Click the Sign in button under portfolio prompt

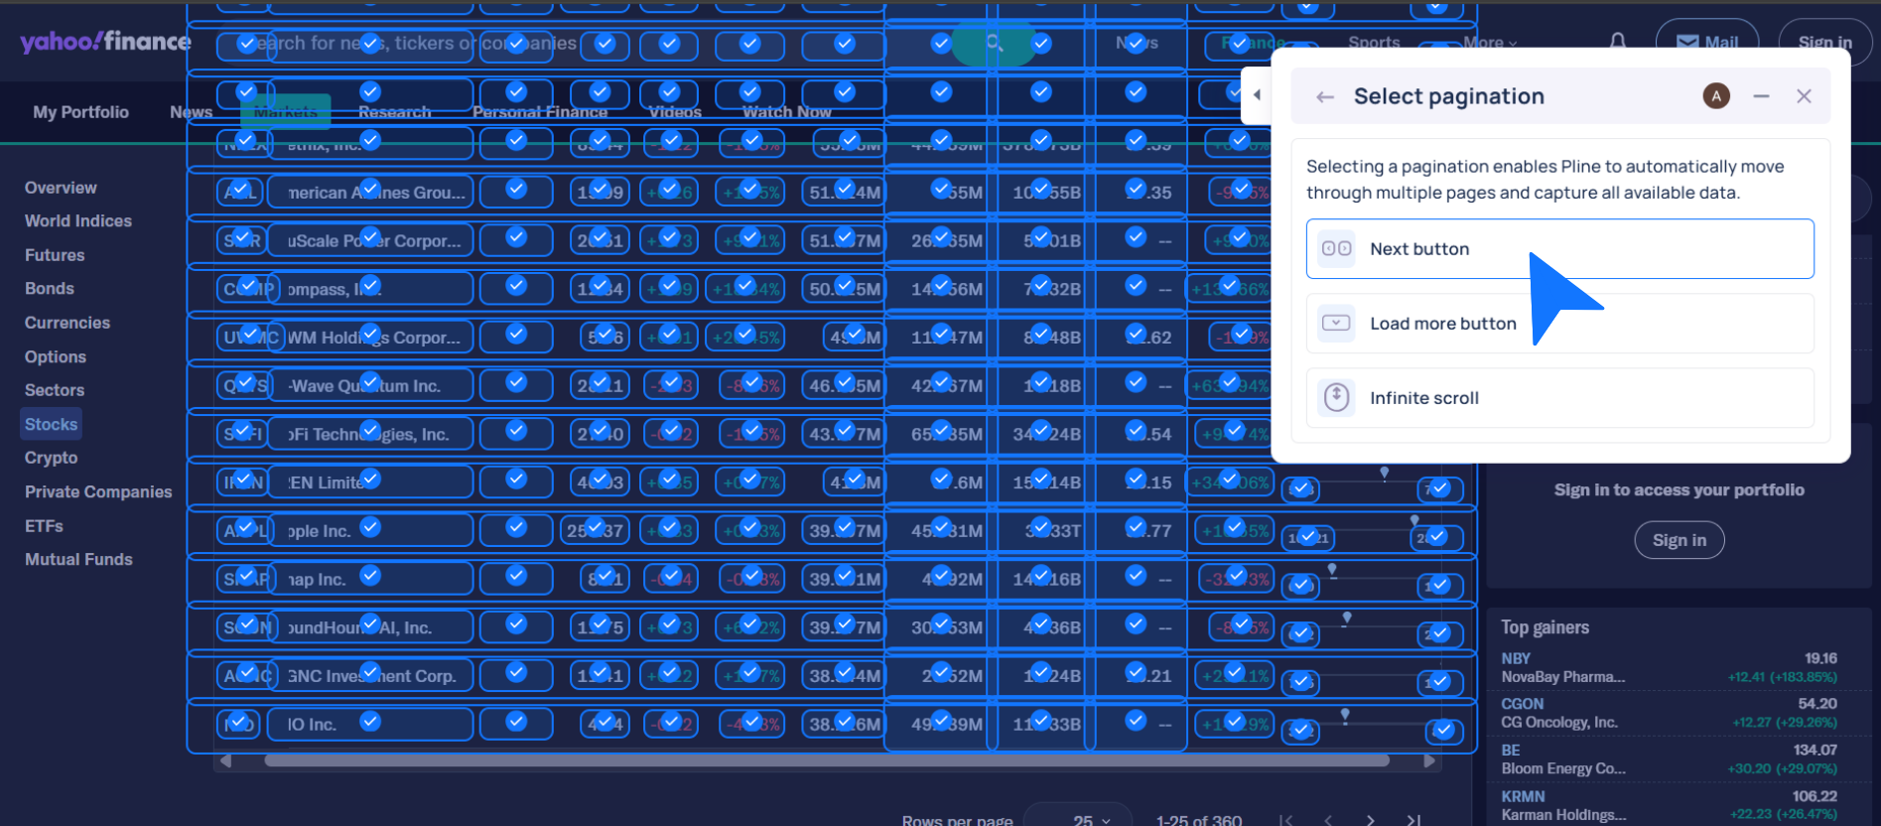[x=1679, y=540]
